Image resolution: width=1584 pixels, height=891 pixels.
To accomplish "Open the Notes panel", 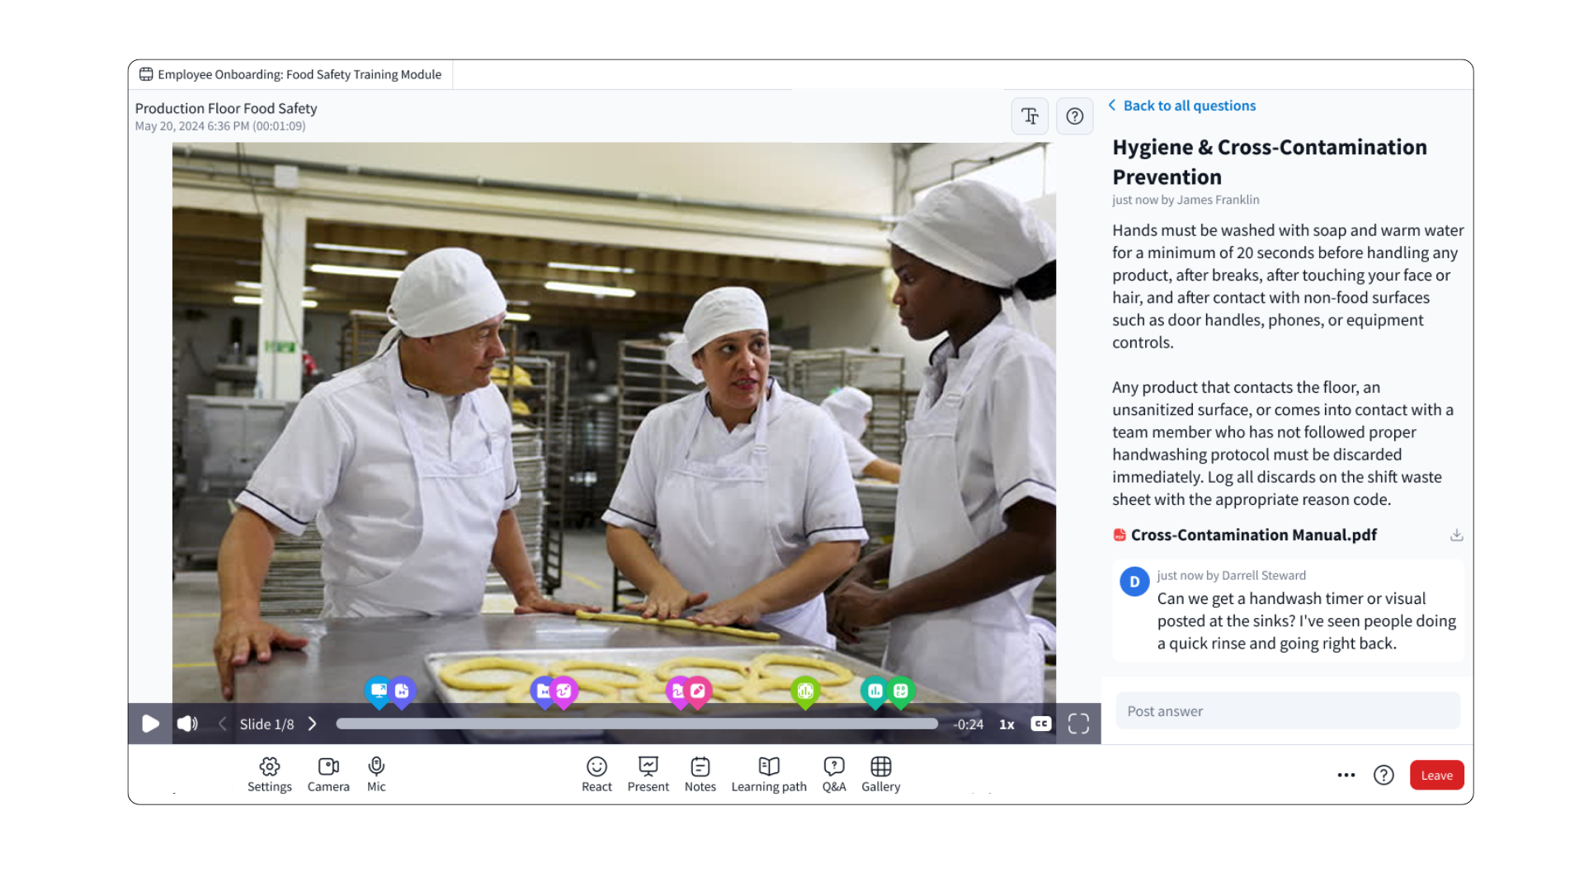I will coord(700,775).
